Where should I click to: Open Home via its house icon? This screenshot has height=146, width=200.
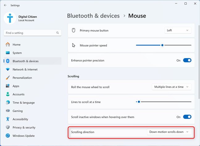8,45
